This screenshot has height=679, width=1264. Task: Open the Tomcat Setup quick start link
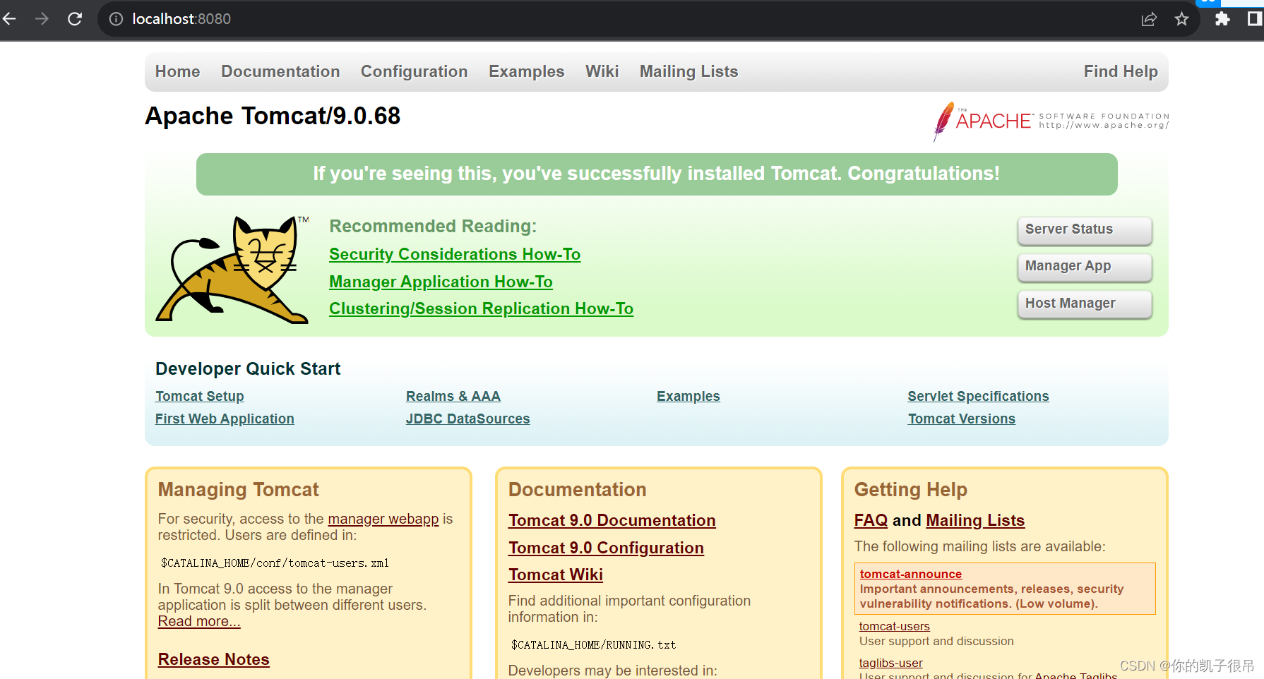click(x=200, y=396)
